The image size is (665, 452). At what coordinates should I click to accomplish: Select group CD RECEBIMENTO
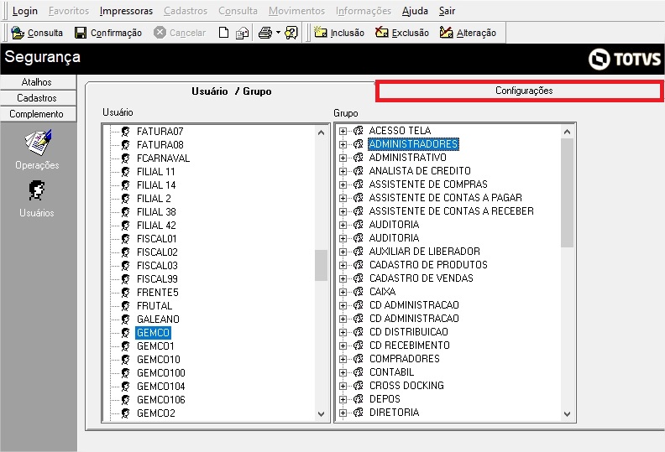click(409, 345)
